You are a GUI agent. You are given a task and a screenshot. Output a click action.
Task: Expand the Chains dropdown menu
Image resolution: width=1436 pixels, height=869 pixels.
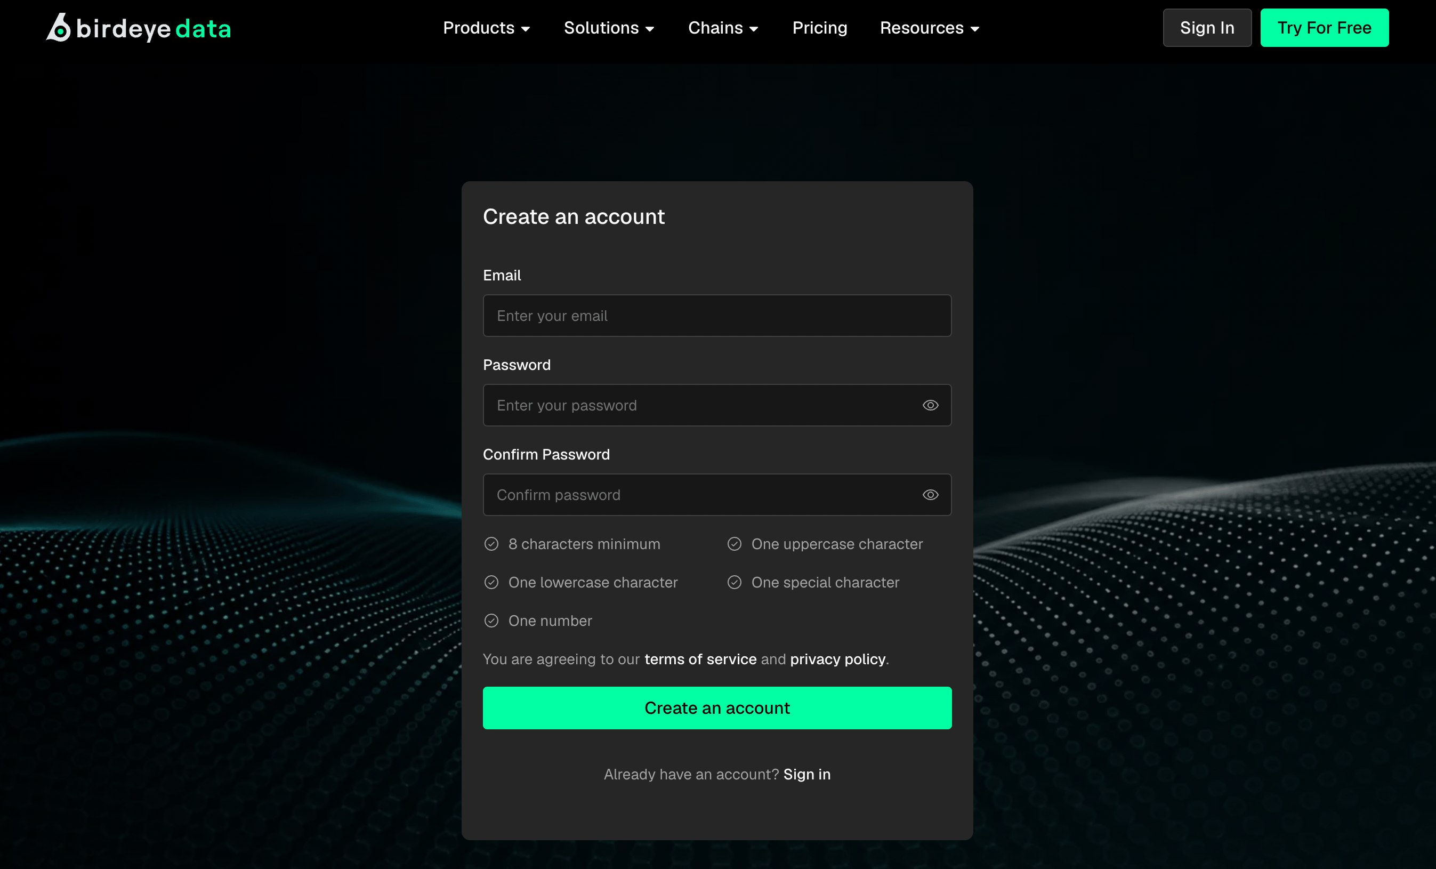pyautogui.click(x=723, y=28)
